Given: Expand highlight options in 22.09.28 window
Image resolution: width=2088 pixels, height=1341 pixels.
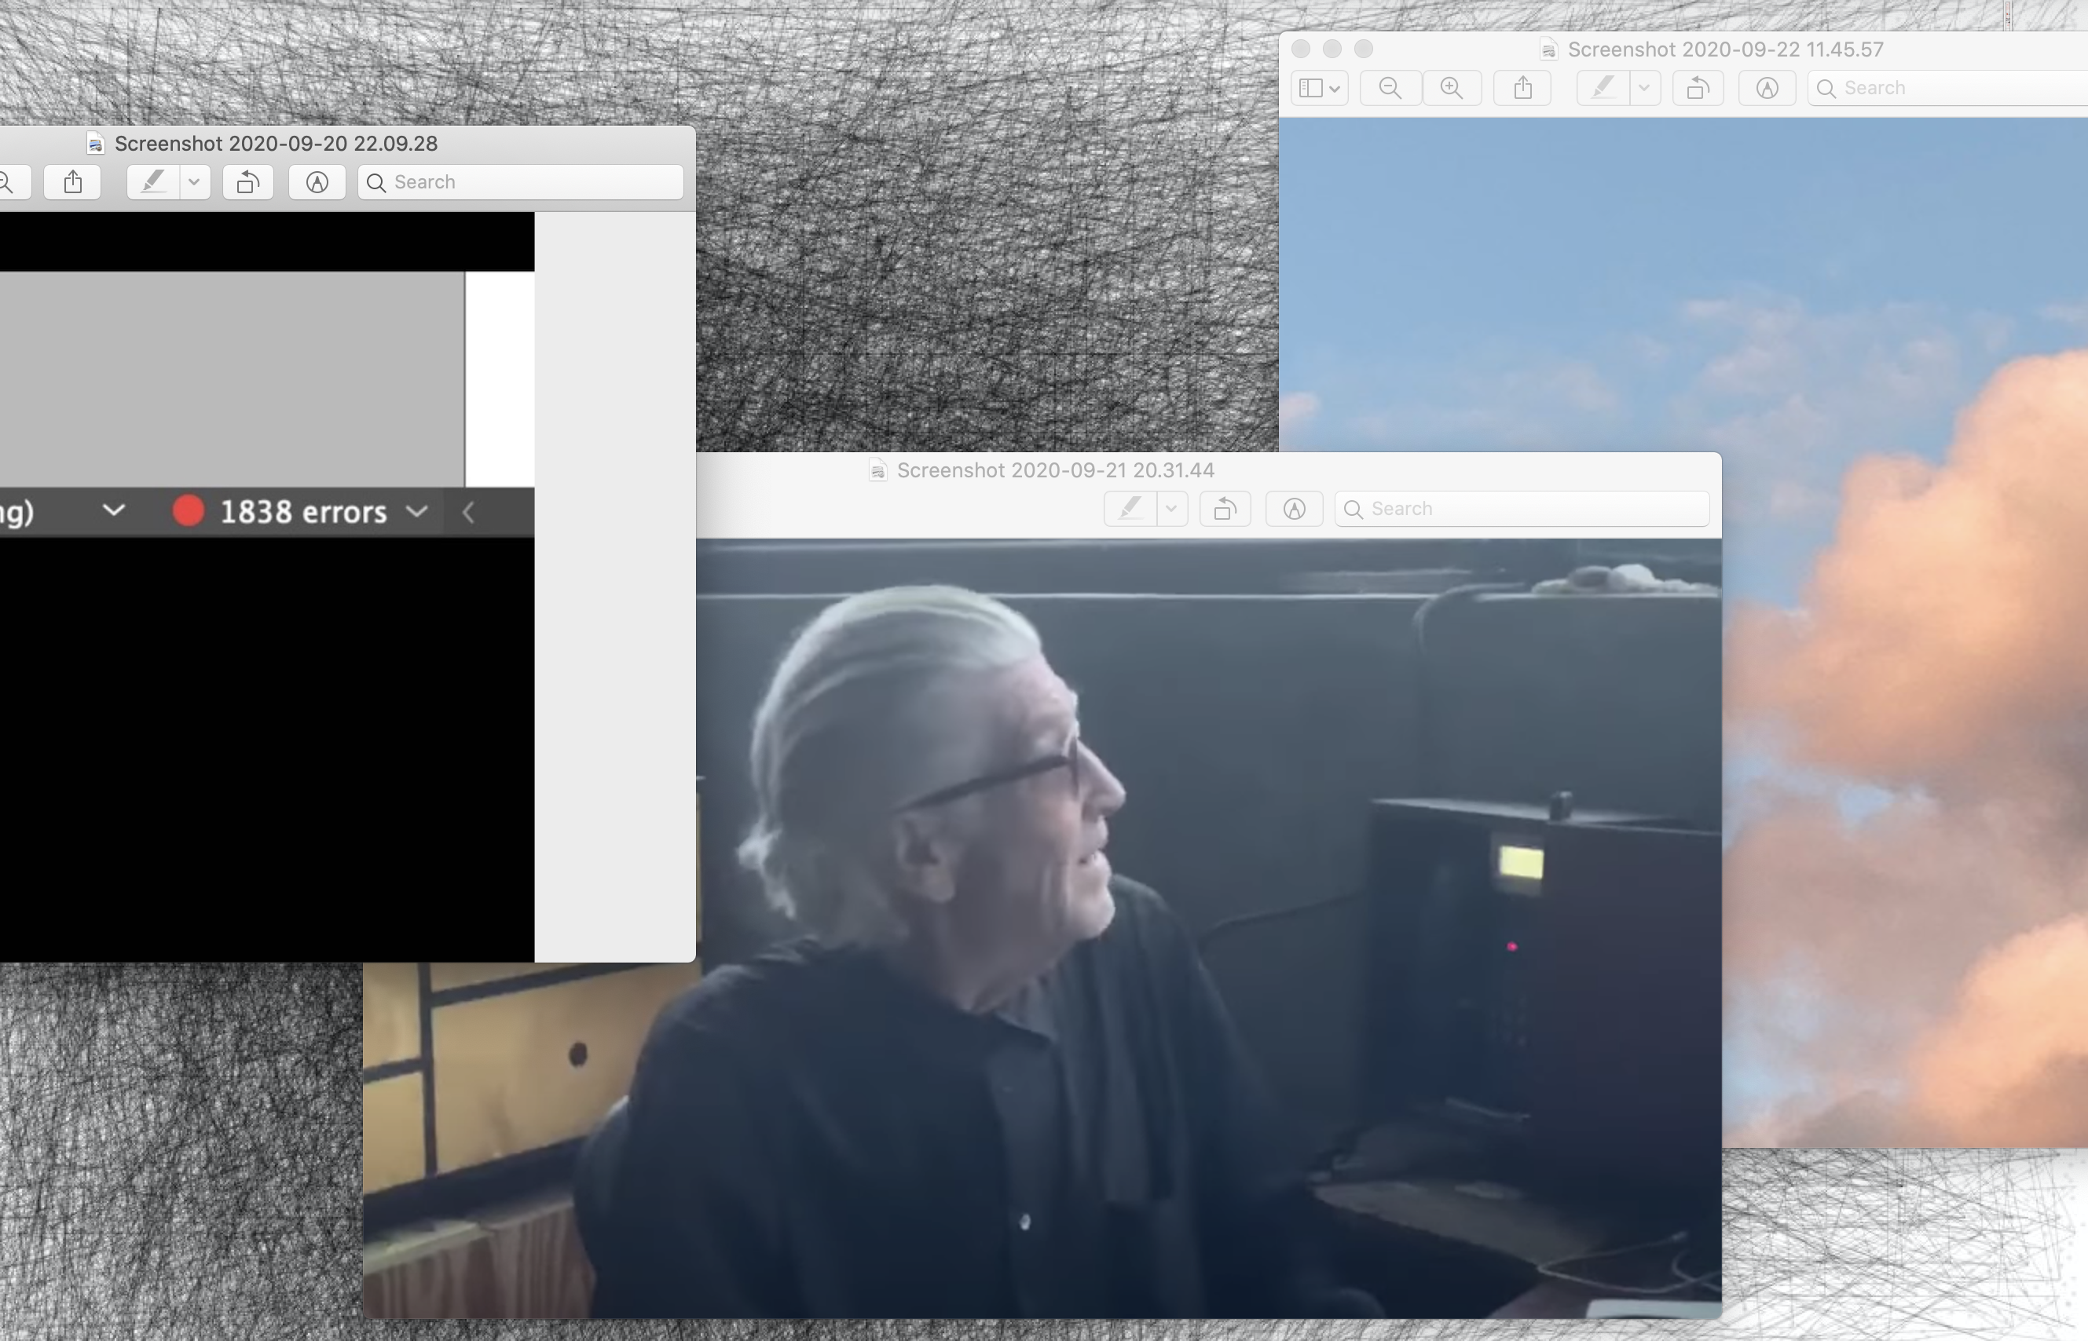Looking at the screenshot, I should click(x=194, y=182).
